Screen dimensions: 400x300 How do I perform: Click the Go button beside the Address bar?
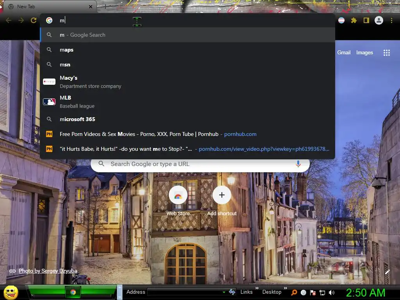(x=232, y=292)
